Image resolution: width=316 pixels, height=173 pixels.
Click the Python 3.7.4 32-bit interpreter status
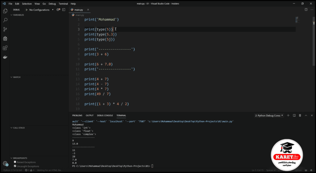click(x=13, y=170)
